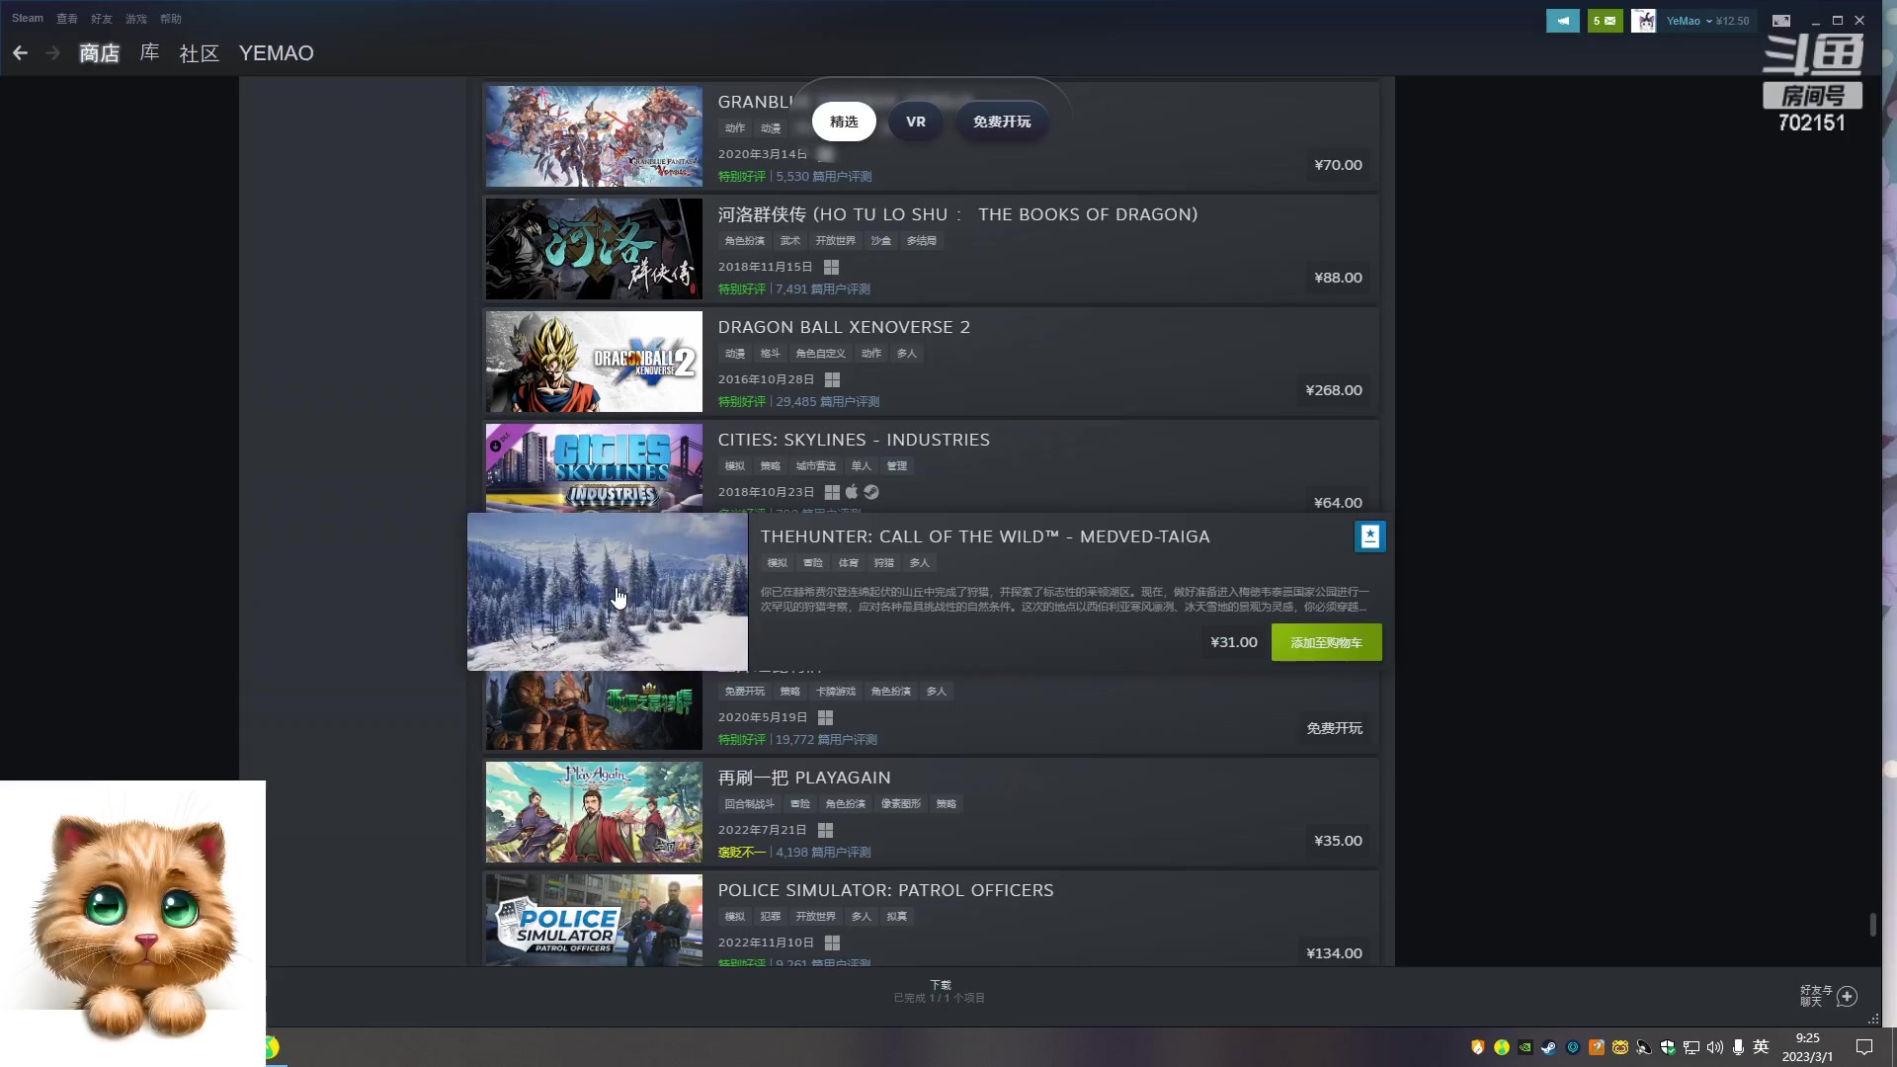Click 4,198 篇用户评测 review count
This screenshot has width=1897, height=1067.
pos(823,852)
